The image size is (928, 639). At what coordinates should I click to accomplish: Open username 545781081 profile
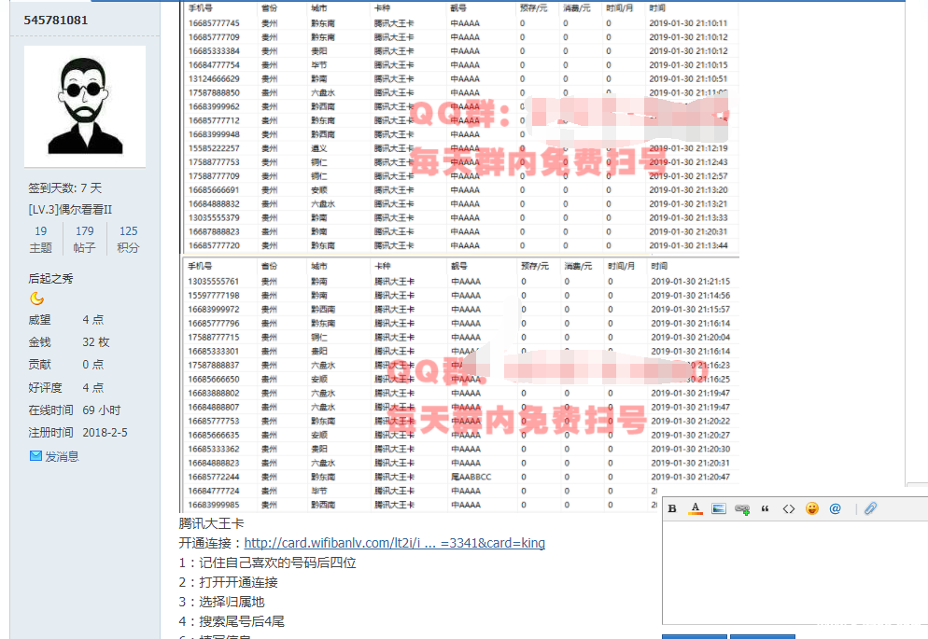coord(56,20)
